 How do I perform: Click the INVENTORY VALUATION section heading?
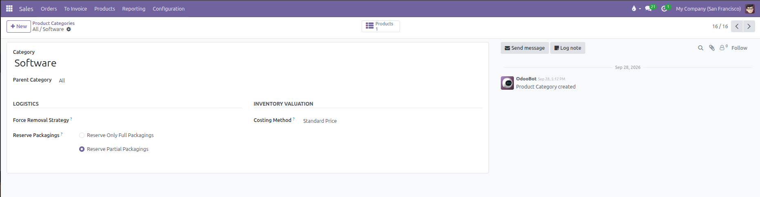[283, 104]
